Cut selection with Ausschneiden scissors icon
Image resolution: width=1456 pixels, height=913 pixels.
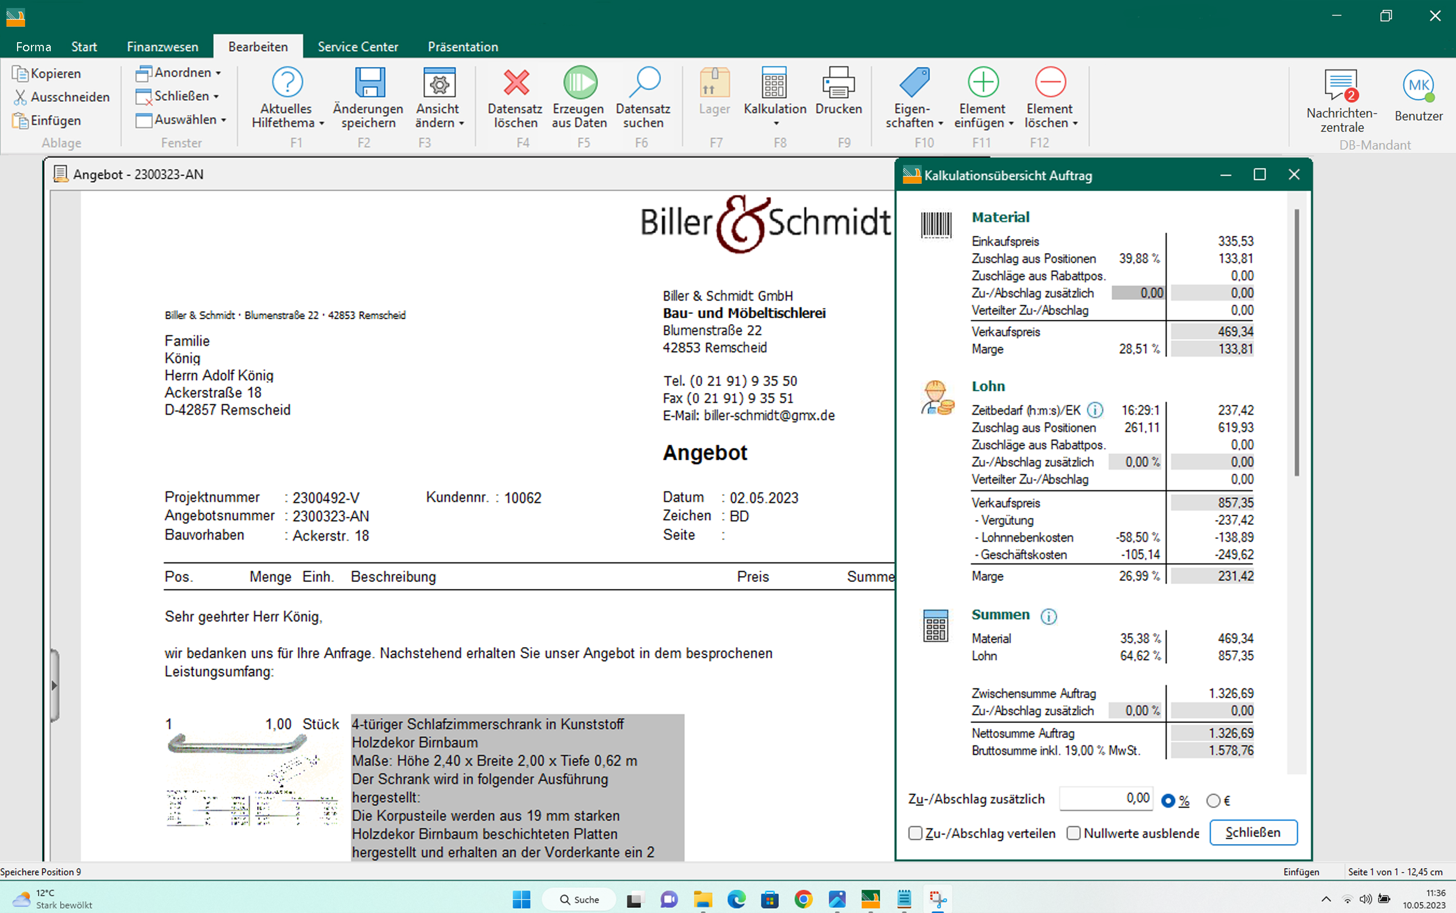point(20,97)
